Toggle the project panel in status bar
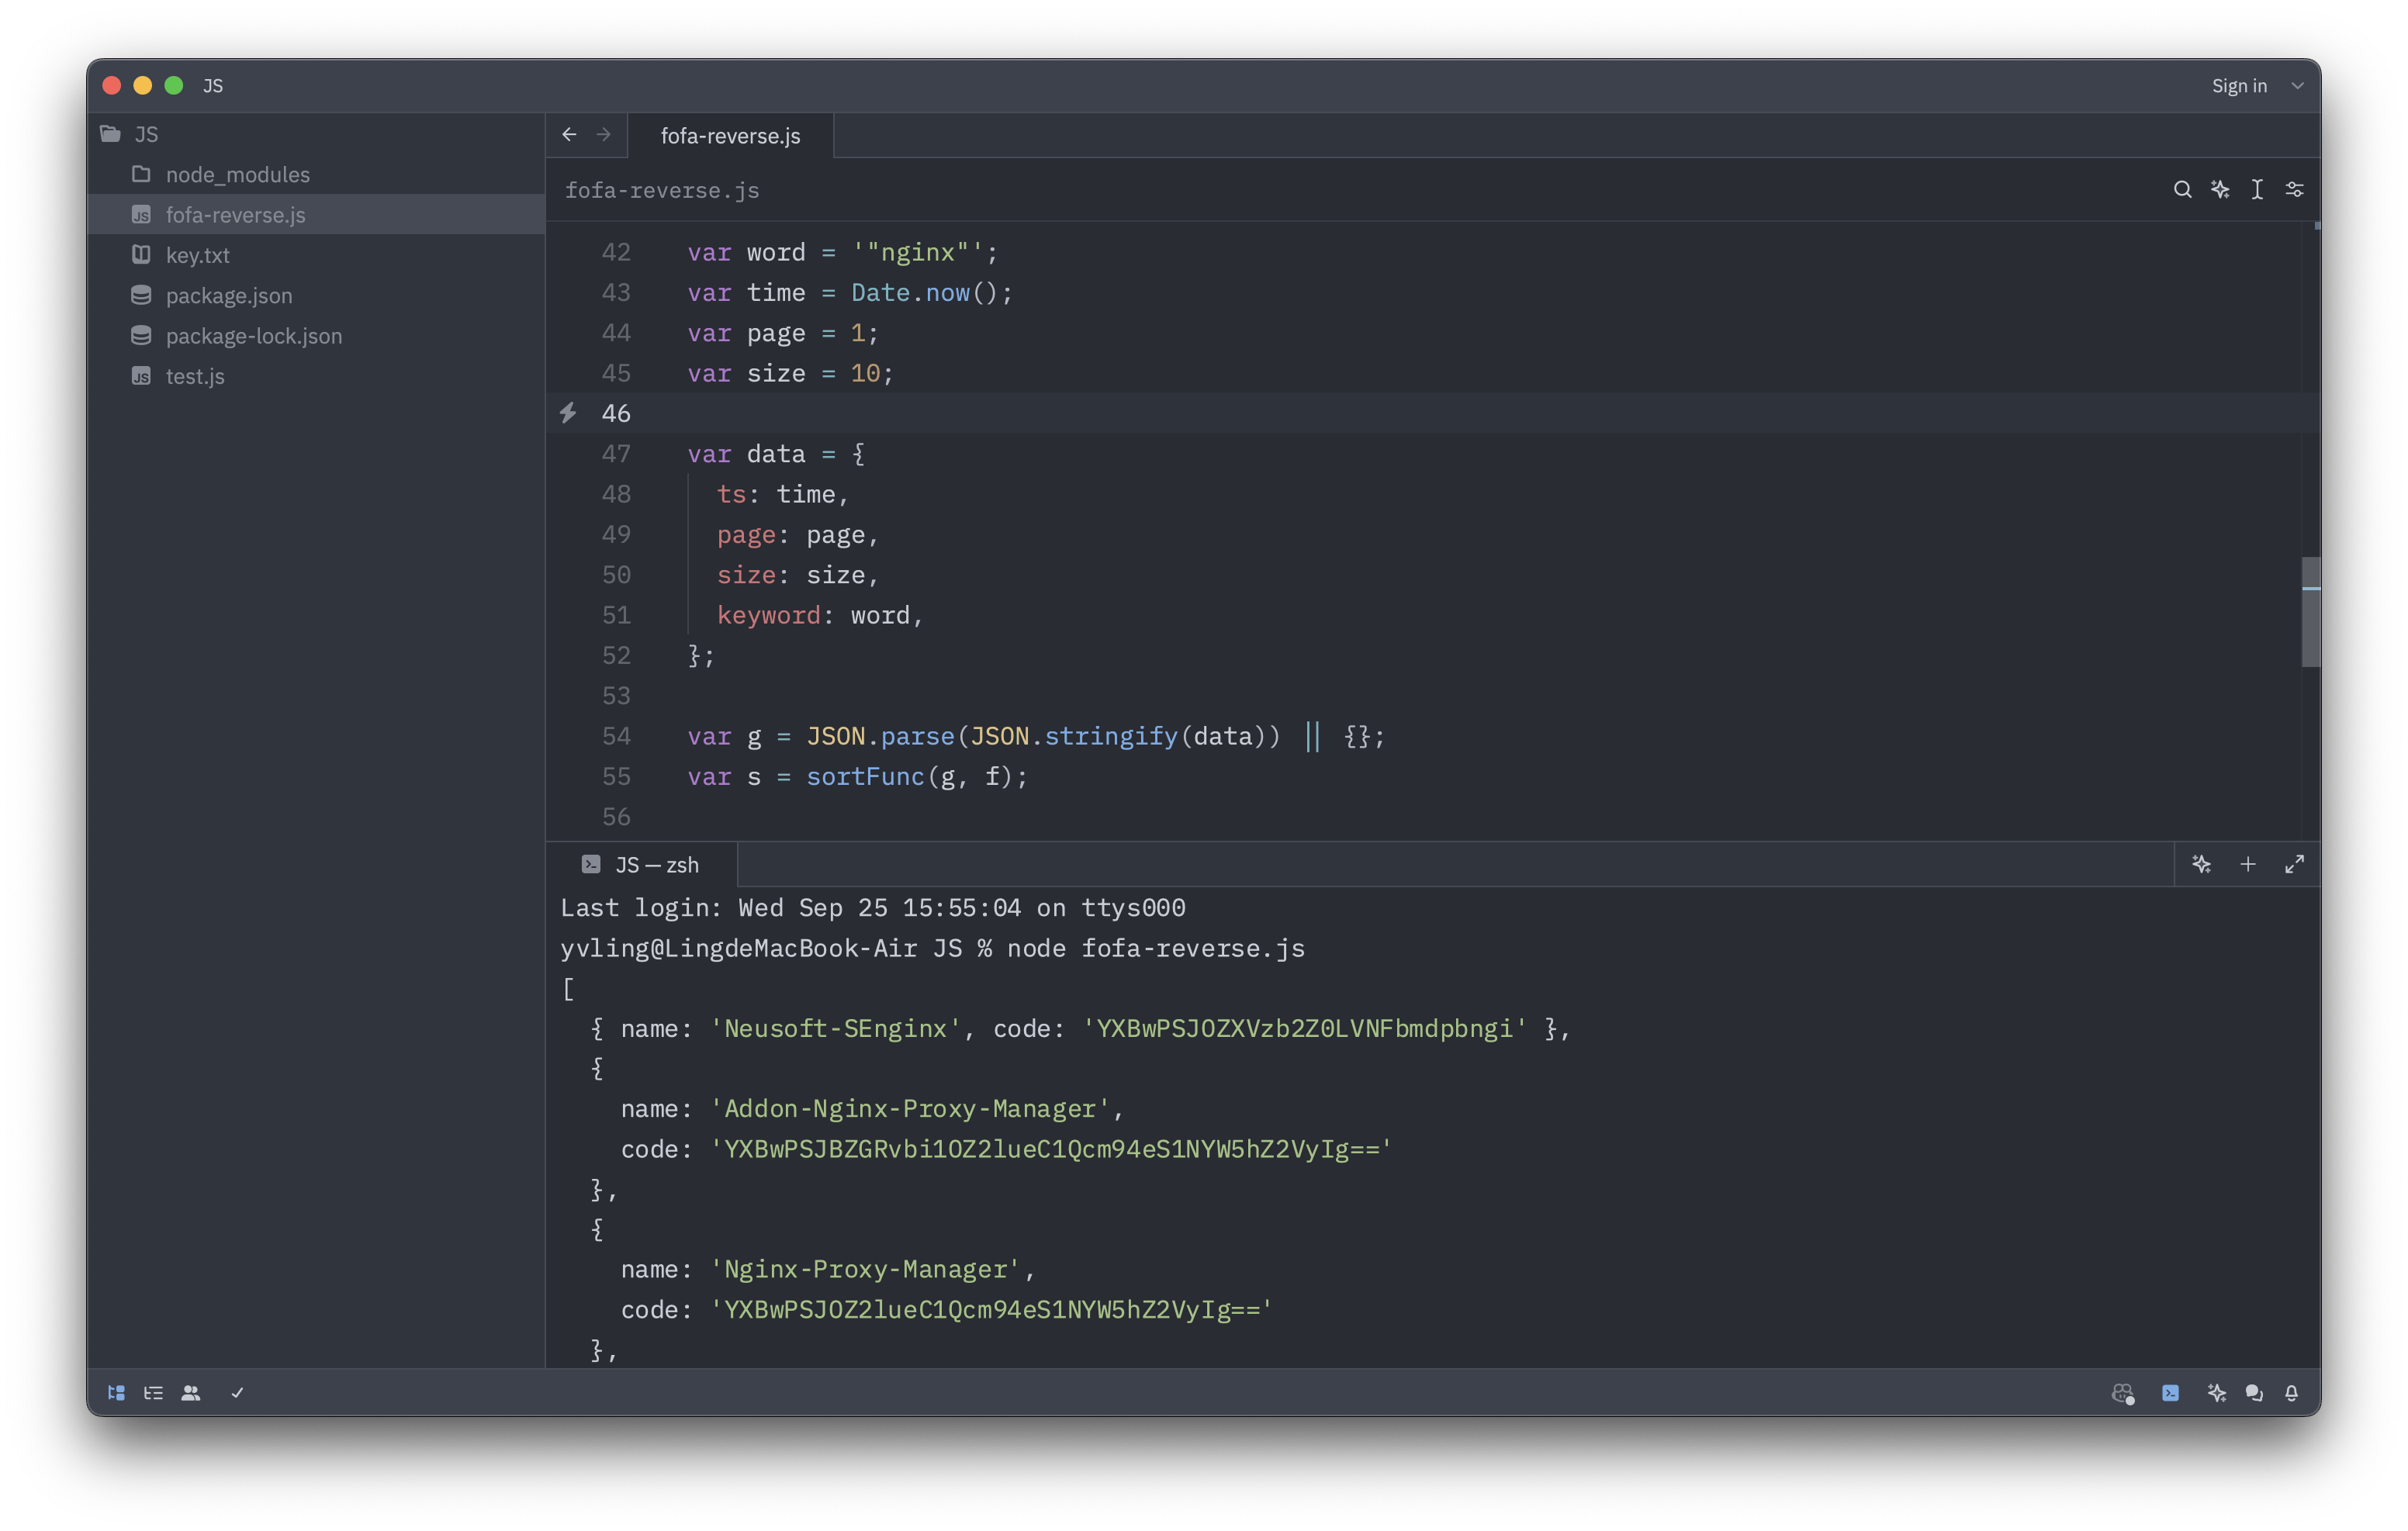2408x1531 pixels. [116, 1393]
